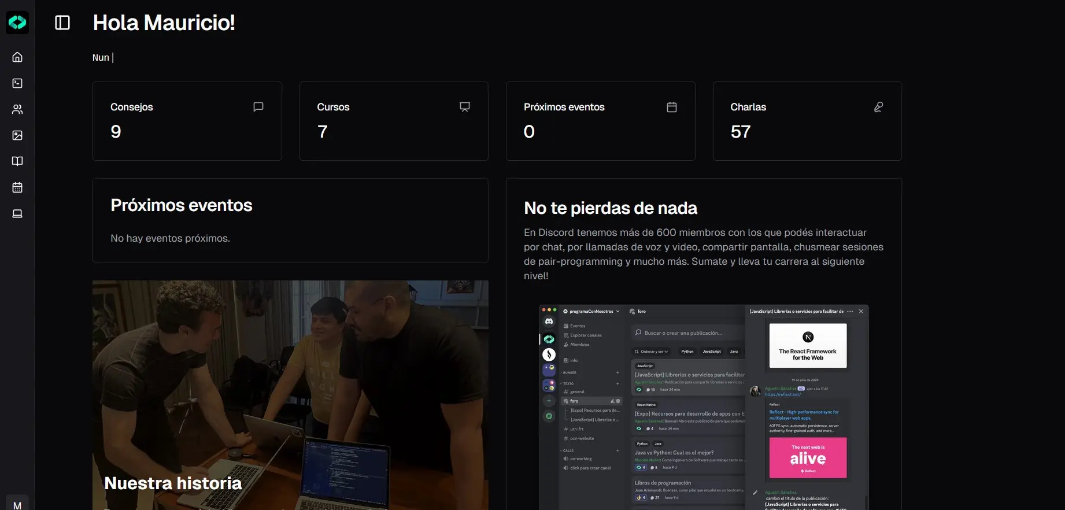Open the Nuestra historia photo

[x=290, y=393]
